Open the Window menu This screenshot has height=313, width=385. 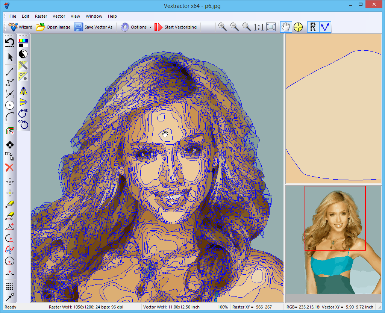point(94,16)
